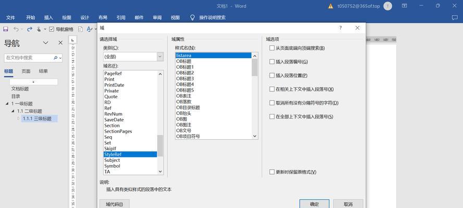Check 取消所有没有分隔符号的字符
This screenshot has width=463, height=208.
(x=272, y=103)
